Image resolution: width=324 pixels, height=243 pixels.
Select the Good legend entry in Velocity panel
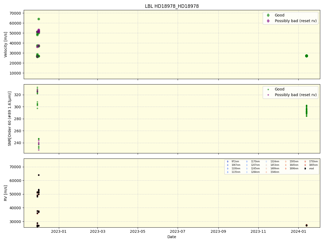(x=279, y=15)
